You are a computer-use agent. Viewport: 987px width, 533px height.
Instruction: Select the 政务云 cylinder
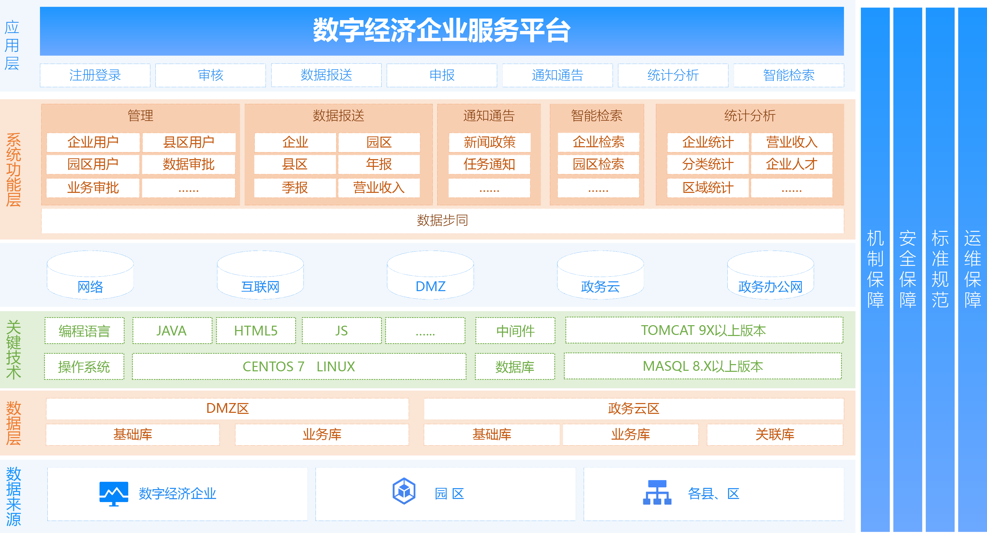(x=600, y=275)
